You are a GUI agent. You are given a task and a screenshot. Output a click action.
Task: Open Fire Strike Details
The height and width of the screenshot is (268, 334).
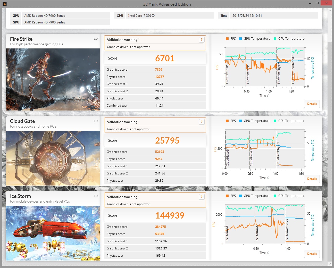point(312,104)
